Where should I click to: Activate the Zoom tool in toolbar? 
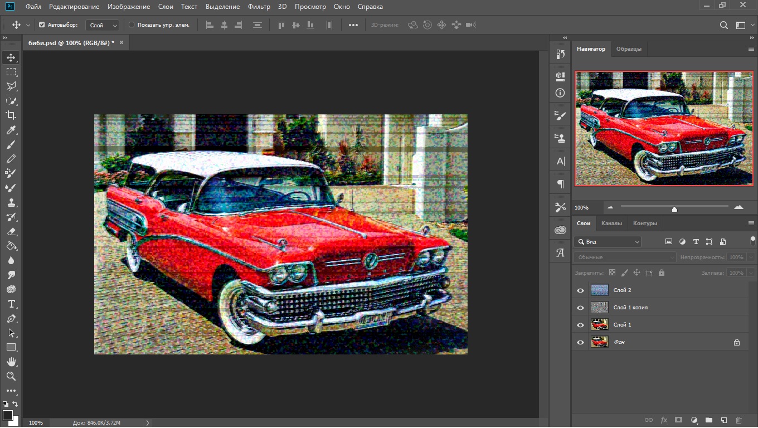[11, 376]
